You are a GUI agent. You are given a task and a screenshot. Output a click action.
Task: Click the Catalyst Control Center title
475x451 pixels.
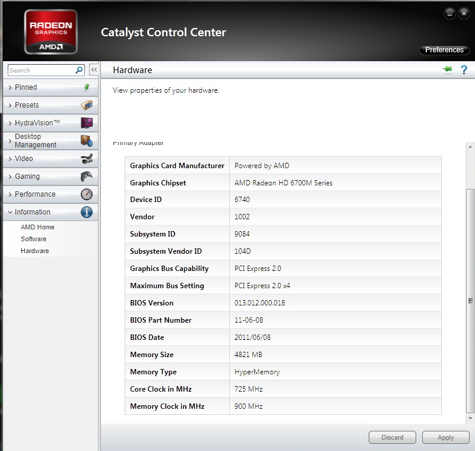tap(163, 33)
